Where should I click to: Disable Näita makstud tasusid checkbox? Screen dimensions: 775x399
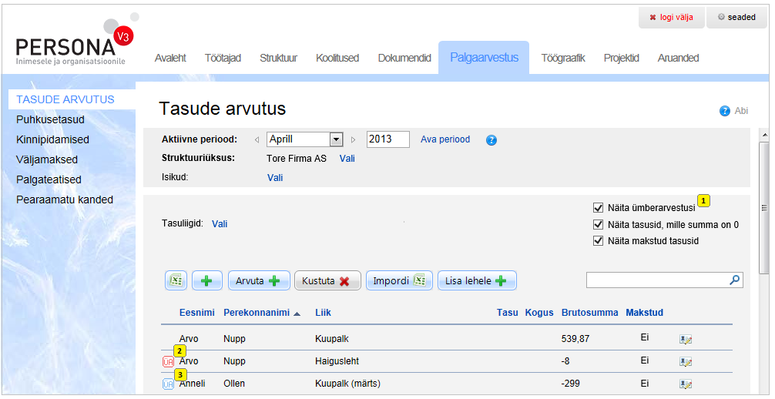598,241
